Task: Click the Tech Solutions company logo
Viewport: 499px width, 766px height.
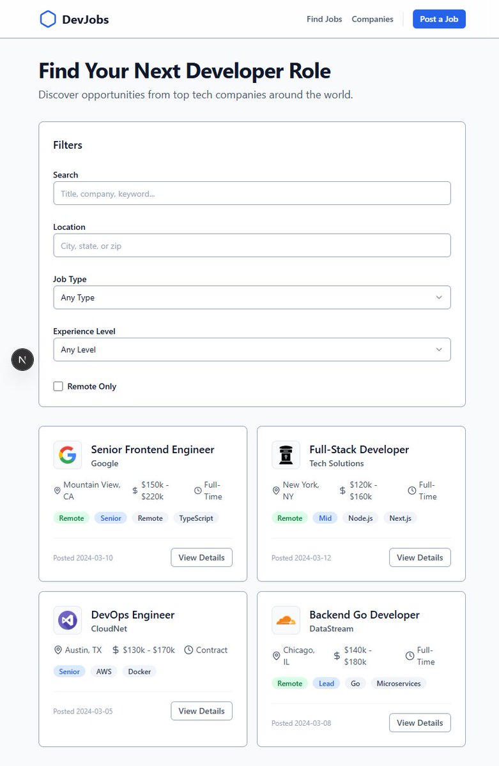Action: 286,455
